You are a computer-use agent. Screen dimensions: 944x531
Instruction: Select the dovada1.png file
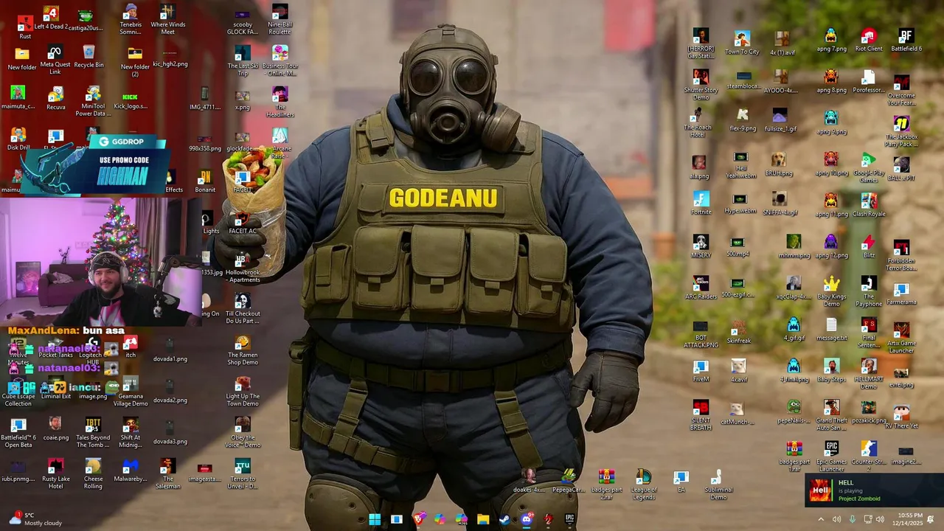point(170,350)
